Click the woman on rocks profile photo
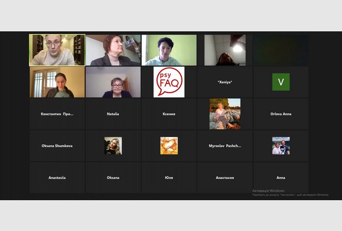The height and width of the screenshot is (231, 342). point(225,114)
